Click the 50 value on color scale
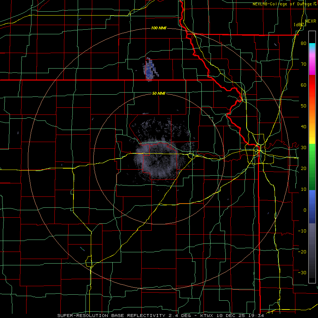This screenshot has height=318, width=318. point(304,106)
